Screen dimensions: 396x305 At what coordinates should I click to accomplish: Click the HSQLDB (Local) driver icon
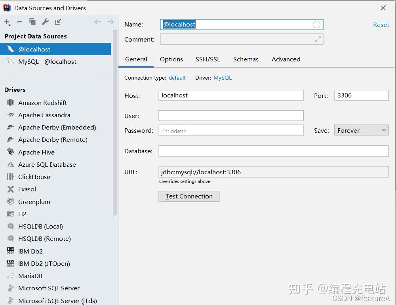(11, 226)
